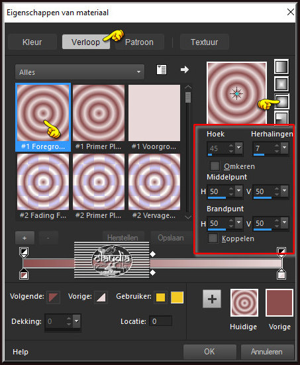Select the #2 Vervage... gradient thumbnail
The image size is (300, 365).
click(x=154, y=186)
